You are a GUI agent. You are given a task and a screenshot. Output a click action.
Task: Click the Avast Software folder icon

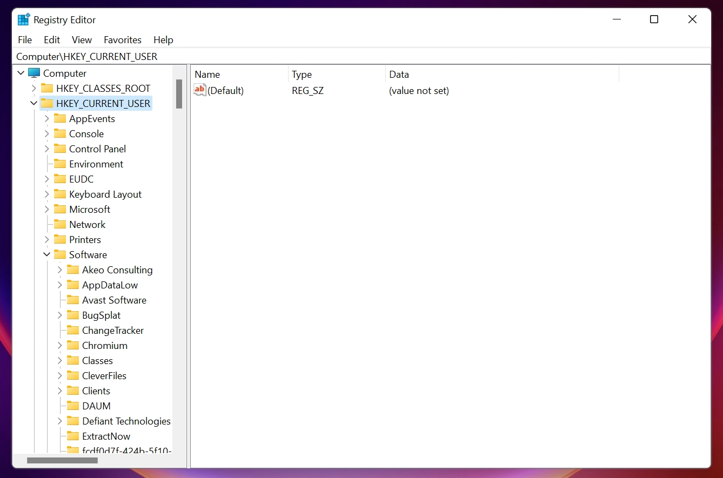point(73,300)
